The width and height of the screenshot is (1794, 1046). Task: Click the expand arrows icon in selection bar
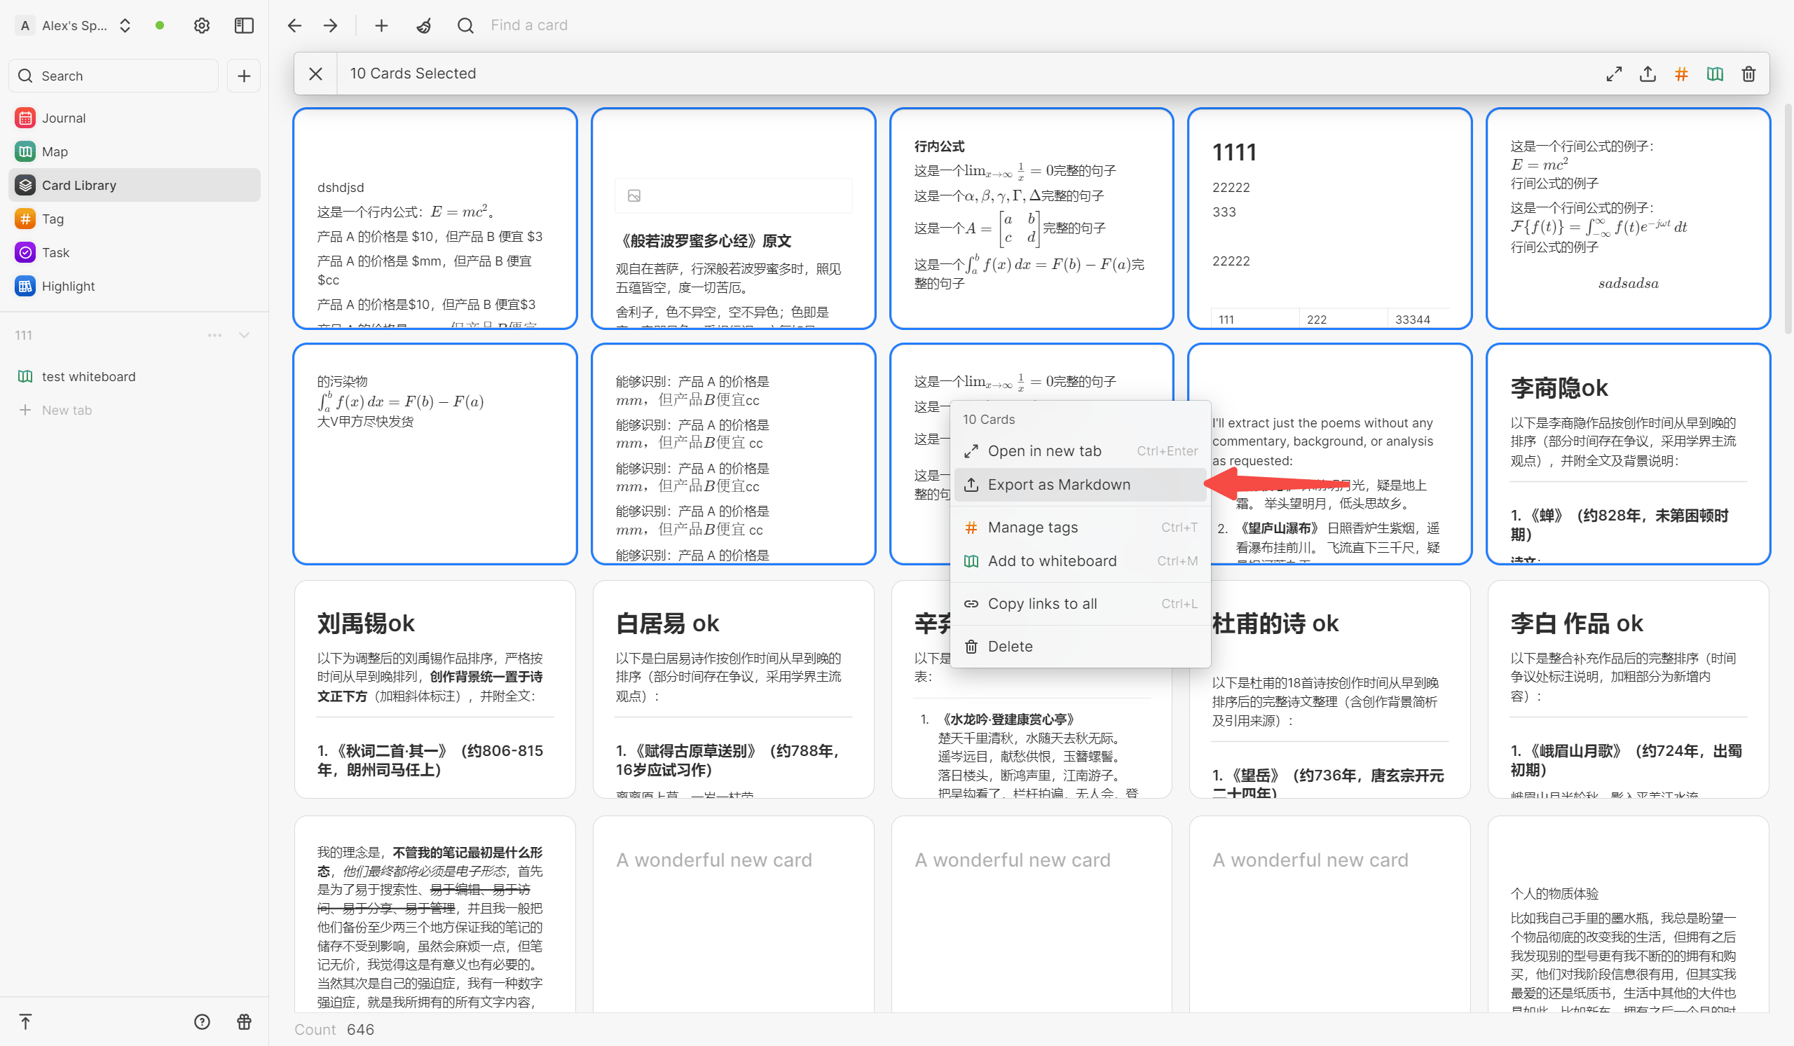(x=1614, y=74)
